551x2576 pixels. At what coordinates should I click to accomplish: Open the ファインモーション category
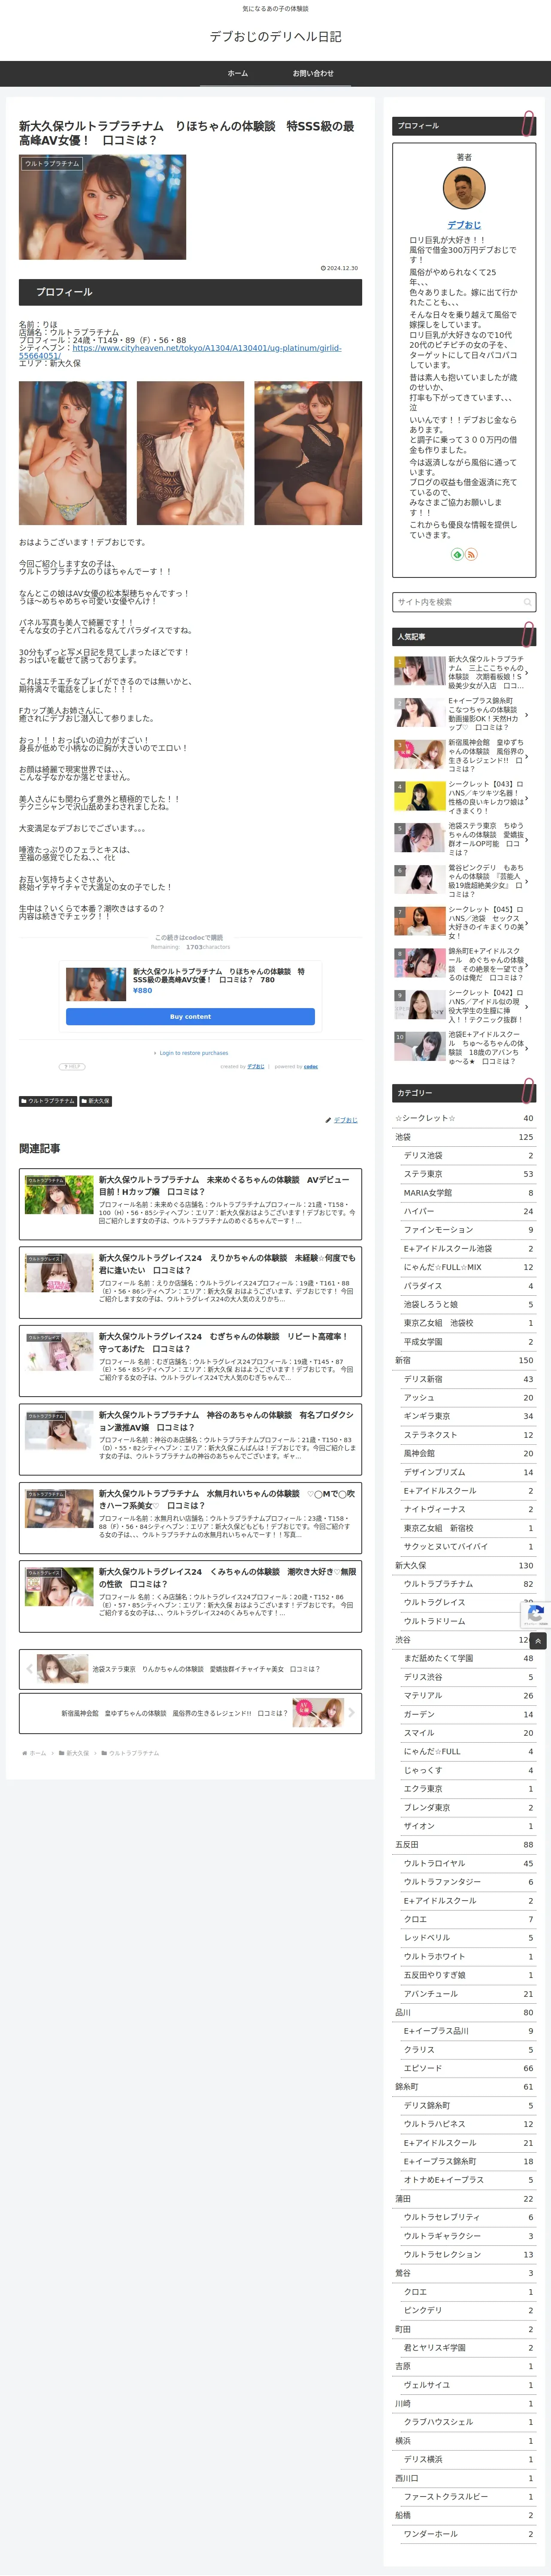(468, 1230)
